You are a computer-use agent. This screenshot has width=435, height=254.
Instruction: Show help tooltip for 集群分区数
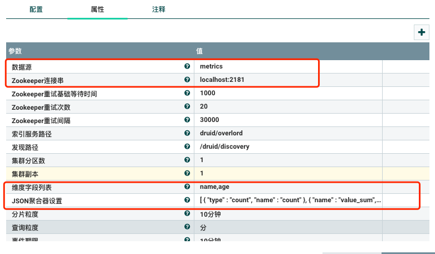point(187,160)
